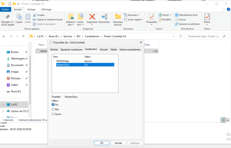
Task: Open Quick Access Toolbar customize arrow
Action: (18, 4)
